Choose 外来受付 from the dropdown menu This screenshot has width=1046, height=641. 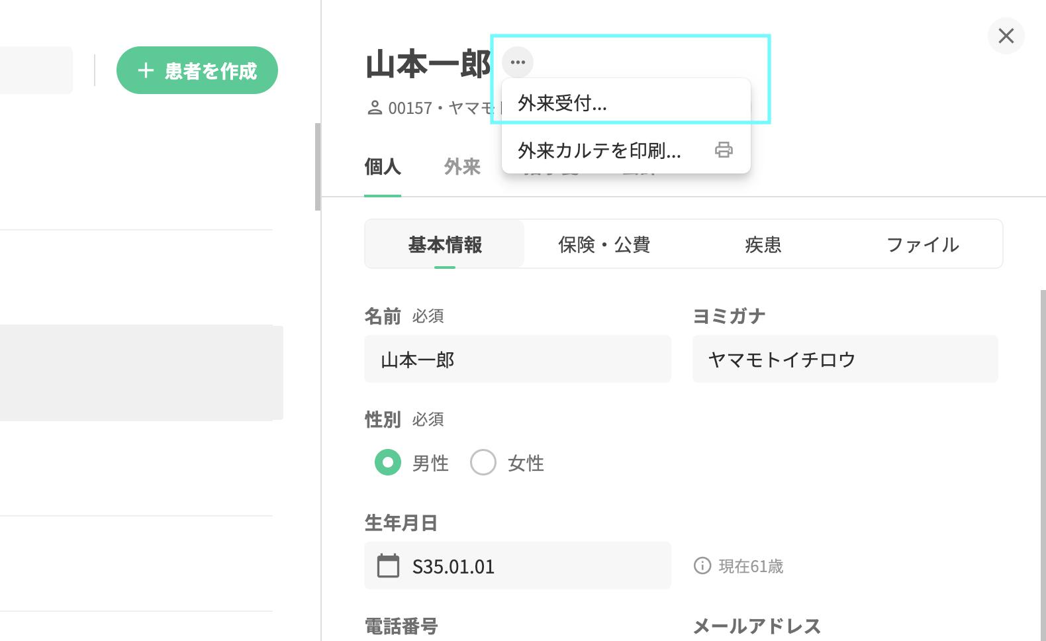coord(563,103)
